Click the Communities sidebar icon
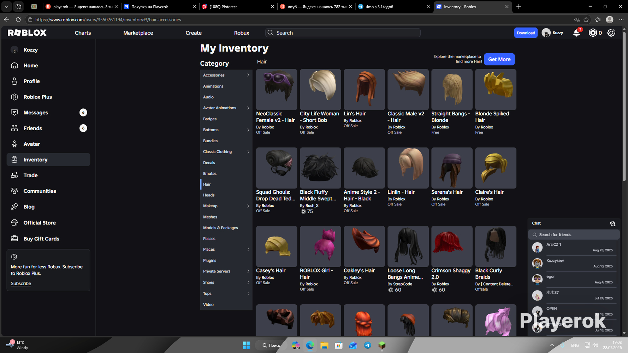 [x=14, y=191]
